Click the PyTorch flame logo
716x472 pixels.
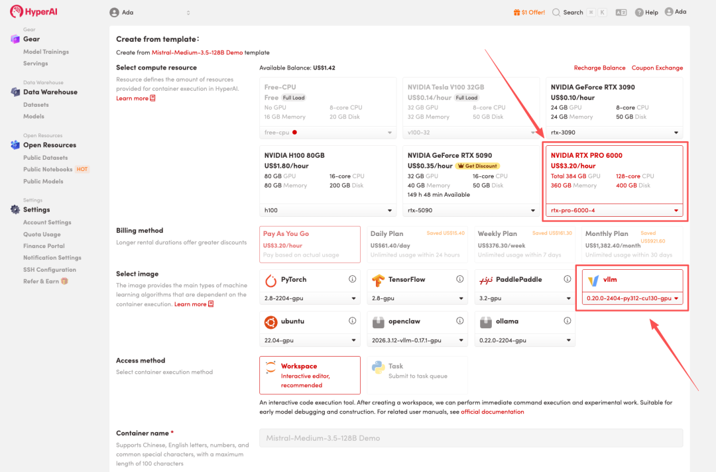270,280
